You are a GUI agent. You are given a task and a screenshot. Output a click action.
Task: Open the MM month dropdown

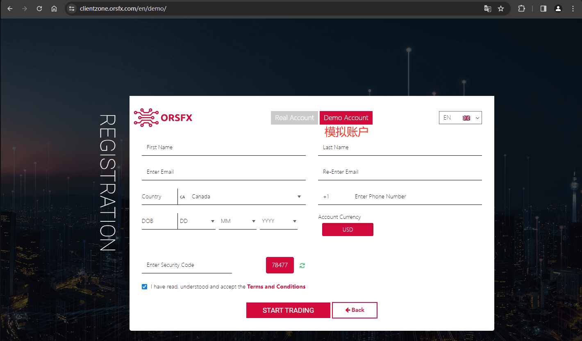pos(238,221)
